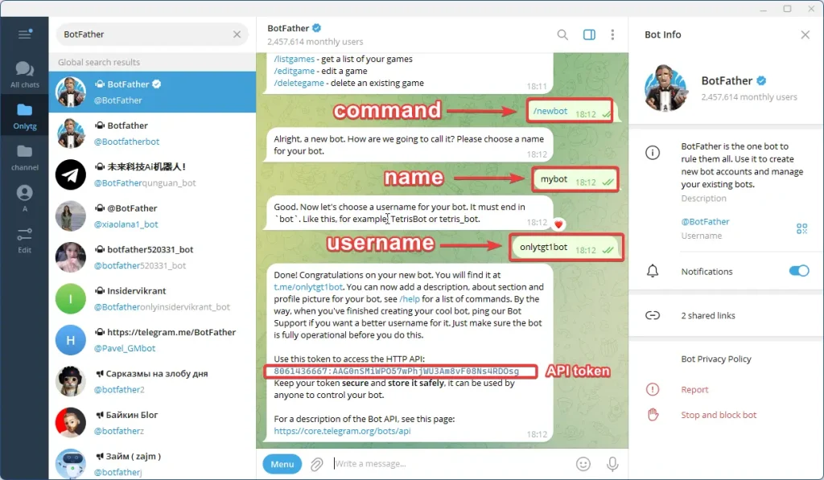This screenshot has width=824, height=480.
Task: Click the Write a message input field
Action: pyautogui.click(x=451, y=464)
